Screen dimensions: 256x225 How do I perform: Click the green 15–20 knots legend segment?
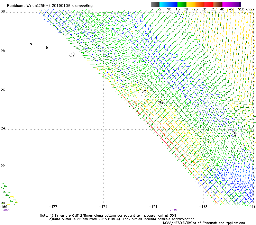(x=182, y=4)
